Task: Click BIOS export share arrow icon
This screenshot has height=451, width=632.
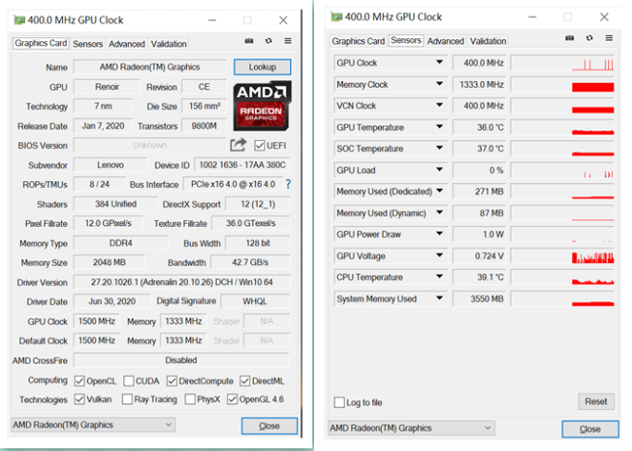Action: click(x=239, y=145)
